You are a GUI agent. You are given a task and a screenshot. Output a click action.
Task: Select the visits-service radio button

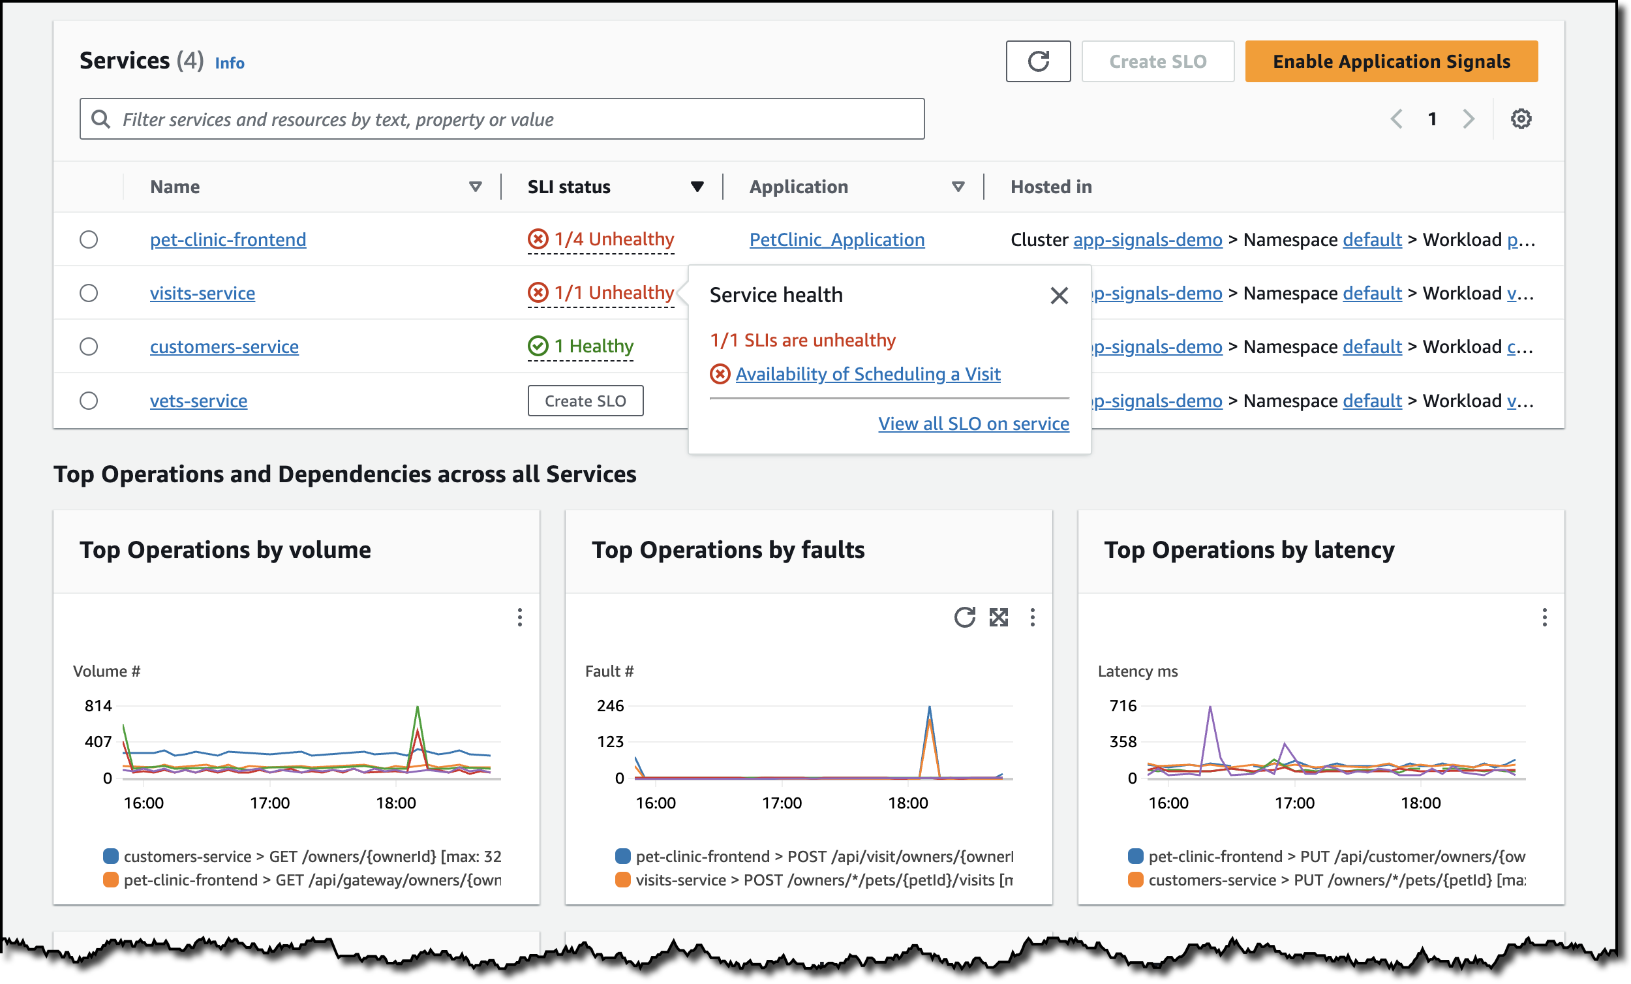(x=89, y=294)
